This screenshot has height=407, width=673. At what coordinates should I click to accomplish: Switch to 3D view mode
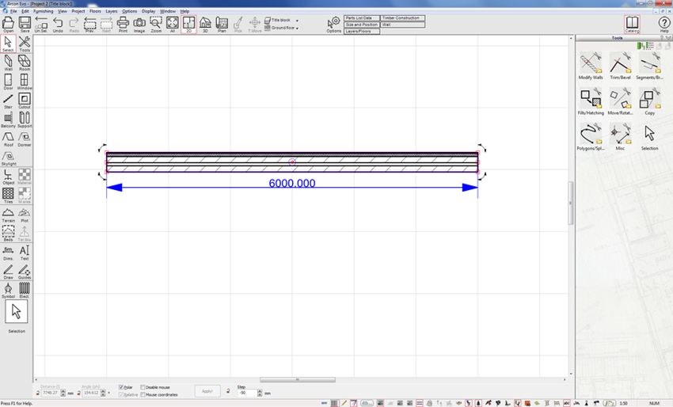click(x=205, y=25)
